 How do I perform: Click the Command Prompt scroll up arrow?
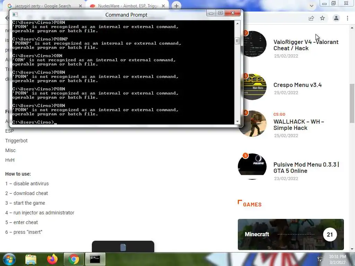click(237, 23)
